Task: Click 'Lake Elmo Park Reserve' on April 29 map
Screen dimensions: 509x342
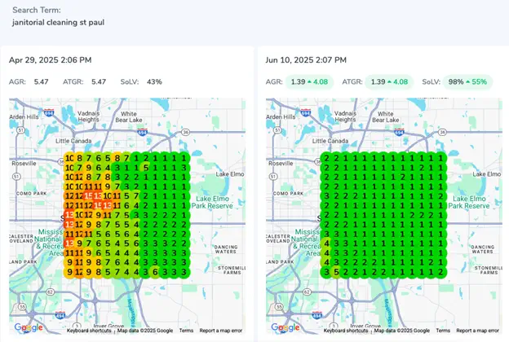Action: [212, 202]
